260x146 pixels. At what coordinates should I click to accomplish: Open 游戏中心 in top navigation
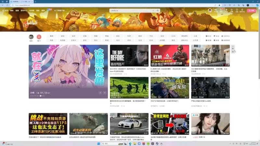pos(24,11)
